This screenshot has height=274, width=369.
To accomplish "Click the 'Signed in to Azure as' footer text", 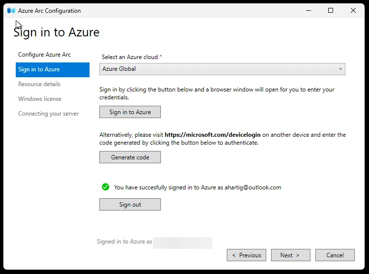I will 124,242.
